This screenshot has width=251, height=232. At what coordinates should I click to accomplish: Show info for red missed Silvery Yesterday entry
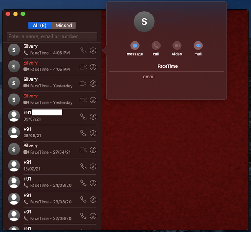point(93,100)
